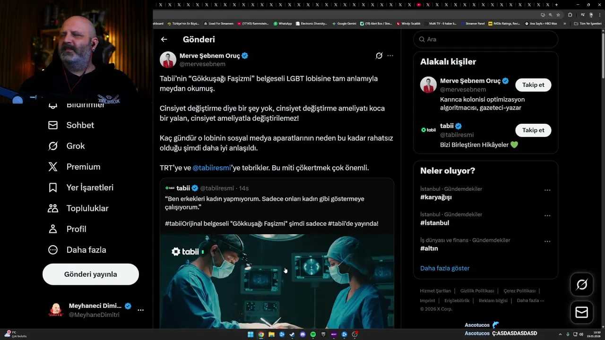
Task: Open options for #karyağışı trend
Action: tap(547, 190)
